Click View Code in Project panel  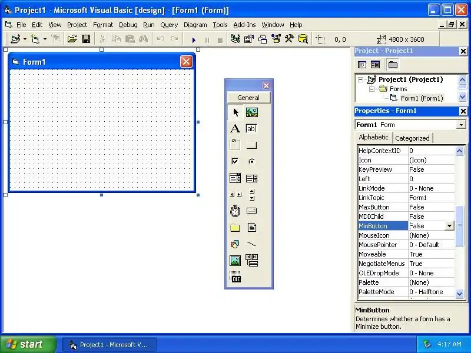click(x=362, y=65)
